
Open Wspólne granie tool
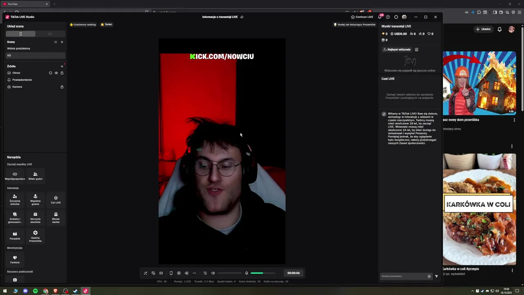35,200
